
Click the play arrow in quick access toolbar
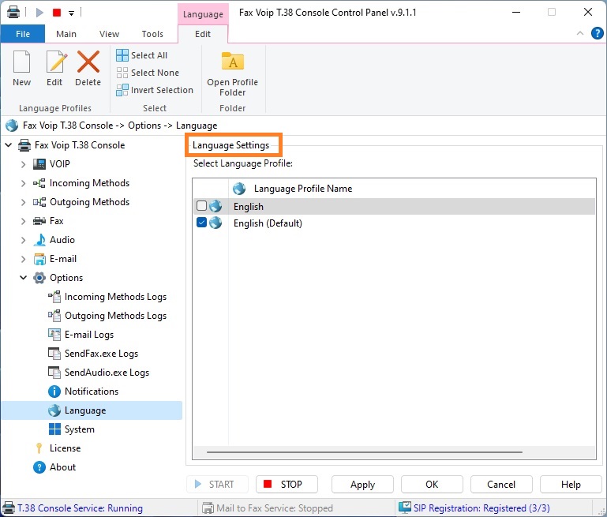coord(39,13)
